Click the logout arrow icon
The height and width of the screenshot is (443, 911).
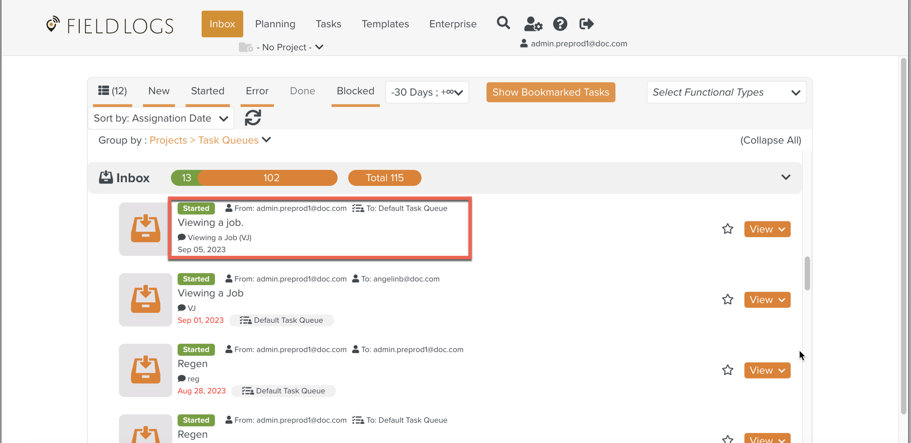point(586,24)
